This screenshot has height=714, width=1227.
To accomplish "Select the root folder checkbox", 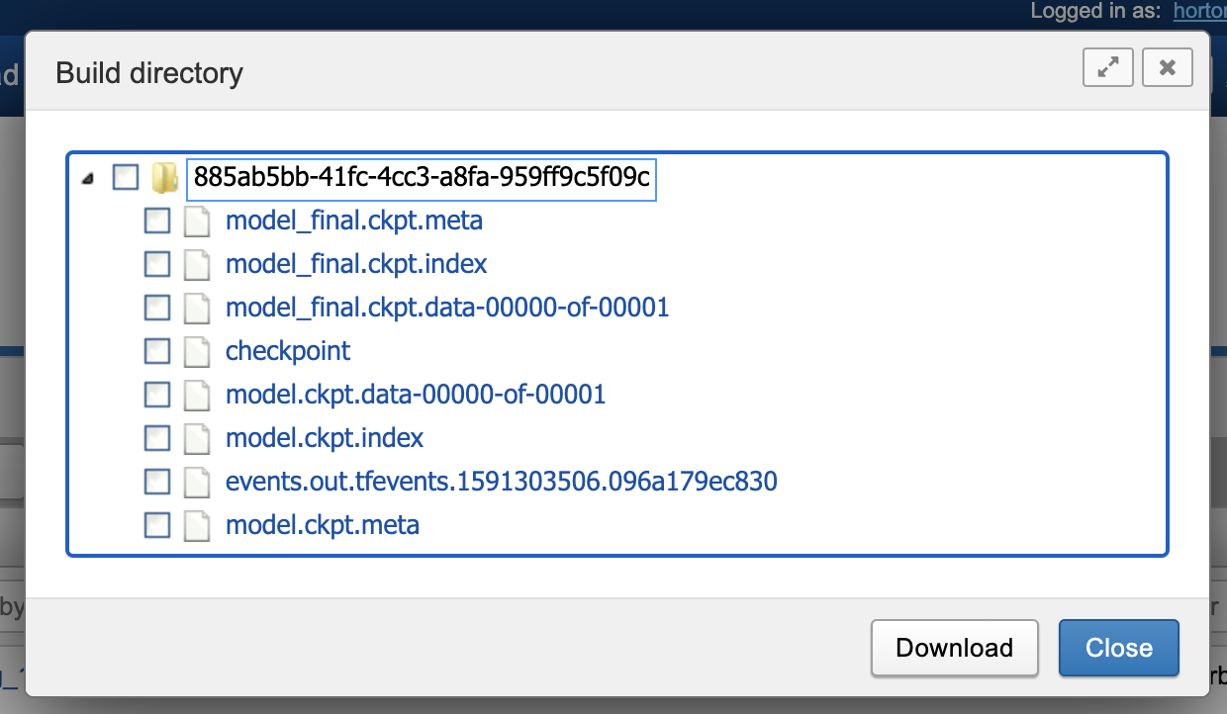I will coord(126,178).
